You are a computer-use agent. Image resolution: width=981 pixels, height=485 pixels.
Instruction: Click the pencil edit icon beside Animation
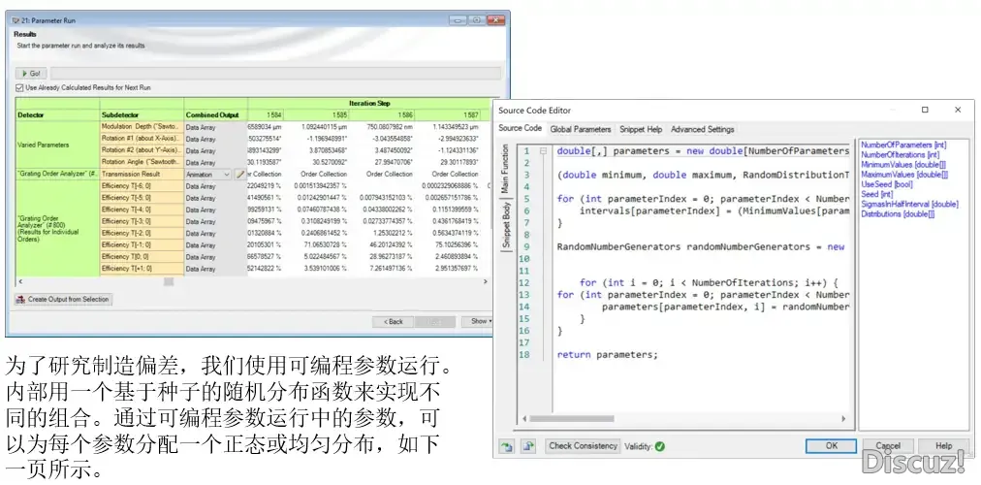click(x=239, y=175)
